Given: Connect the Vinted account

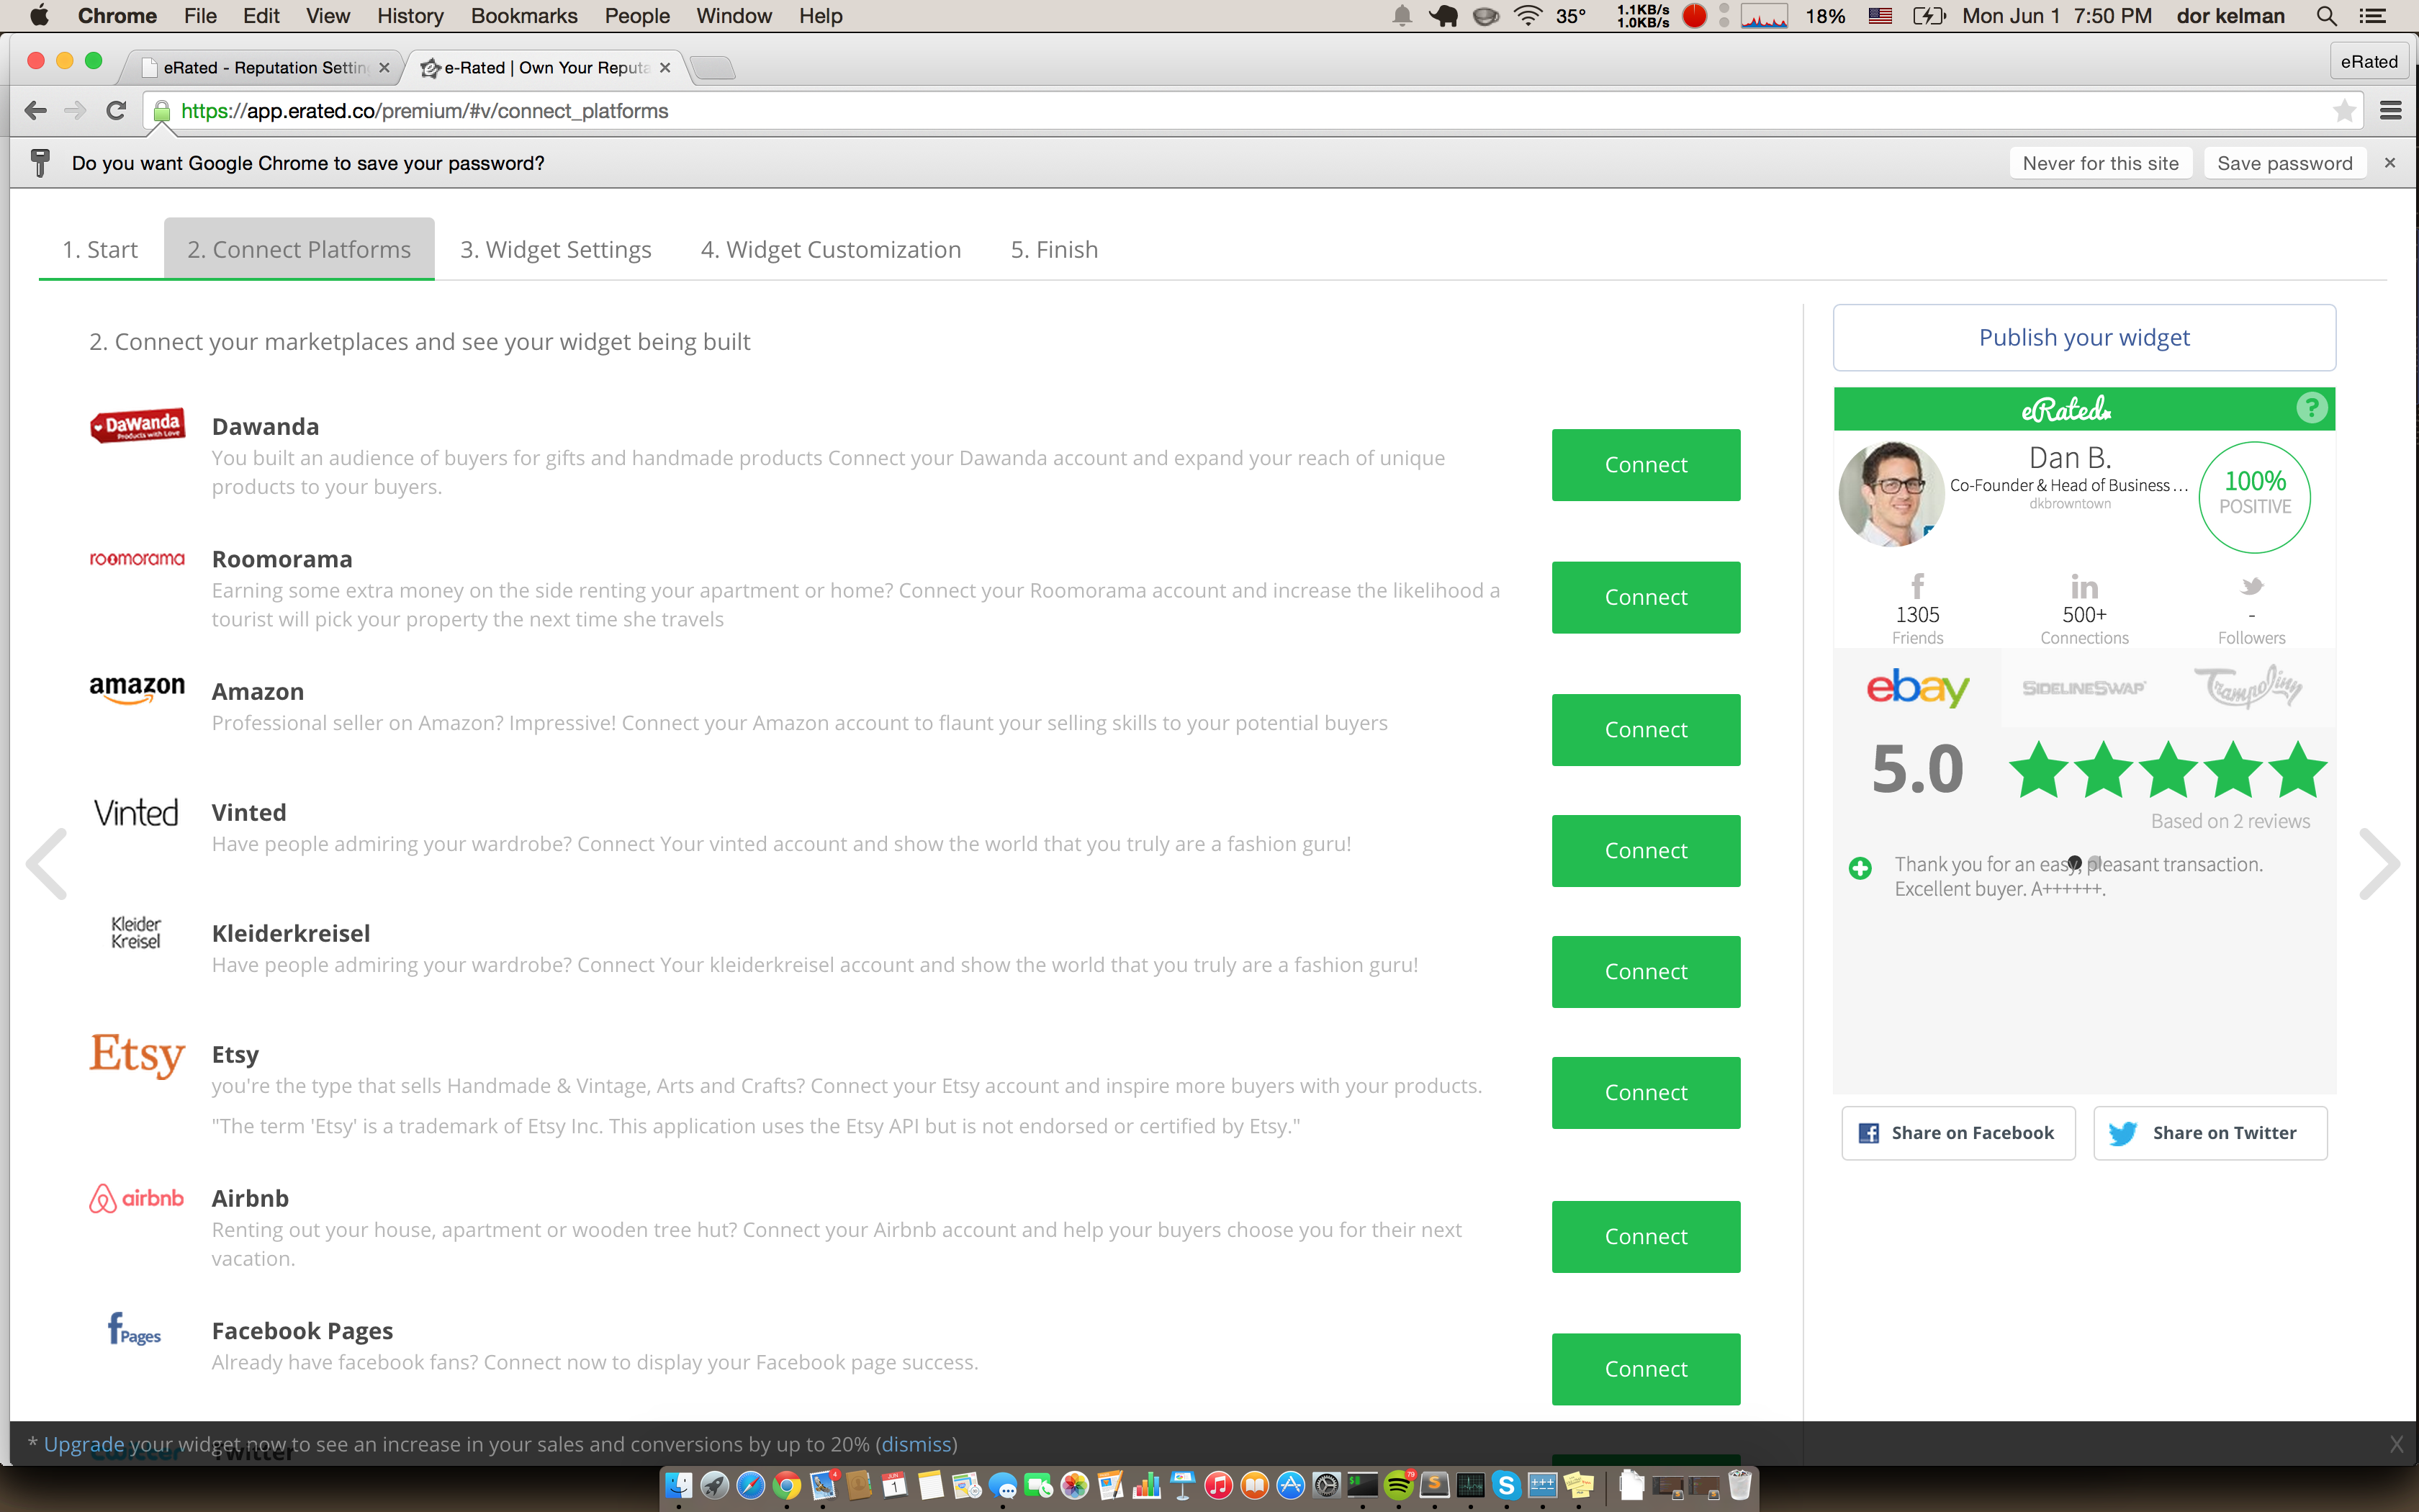Looking at the screenshot, I should tap(1645, 851).
